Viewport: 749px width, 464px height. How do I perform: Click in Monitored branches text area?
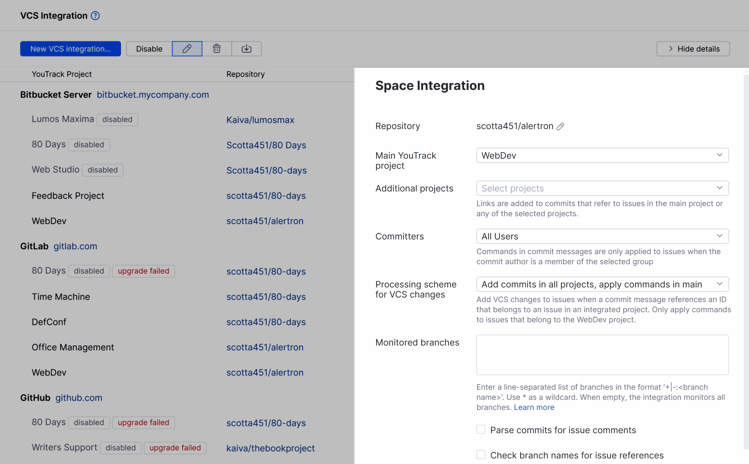pos(602,355)
